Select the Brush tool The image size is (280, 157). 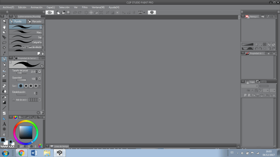click(x=4, y=70)
